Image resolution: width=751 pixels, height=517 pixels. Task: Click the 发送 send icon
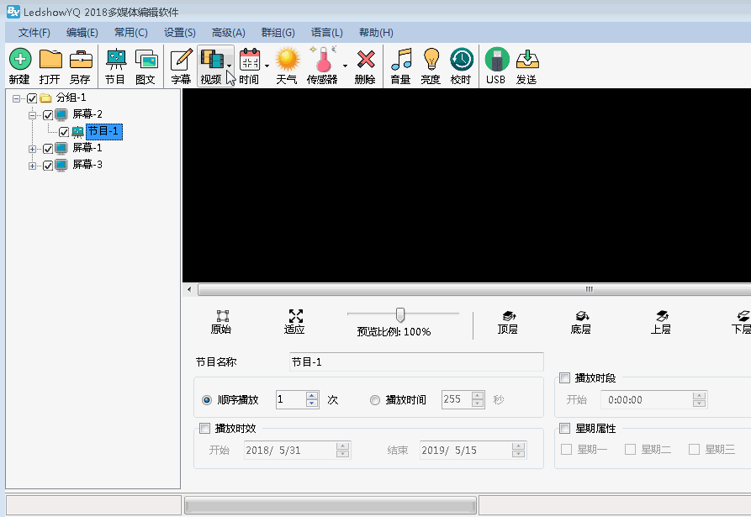pos(527,66)
